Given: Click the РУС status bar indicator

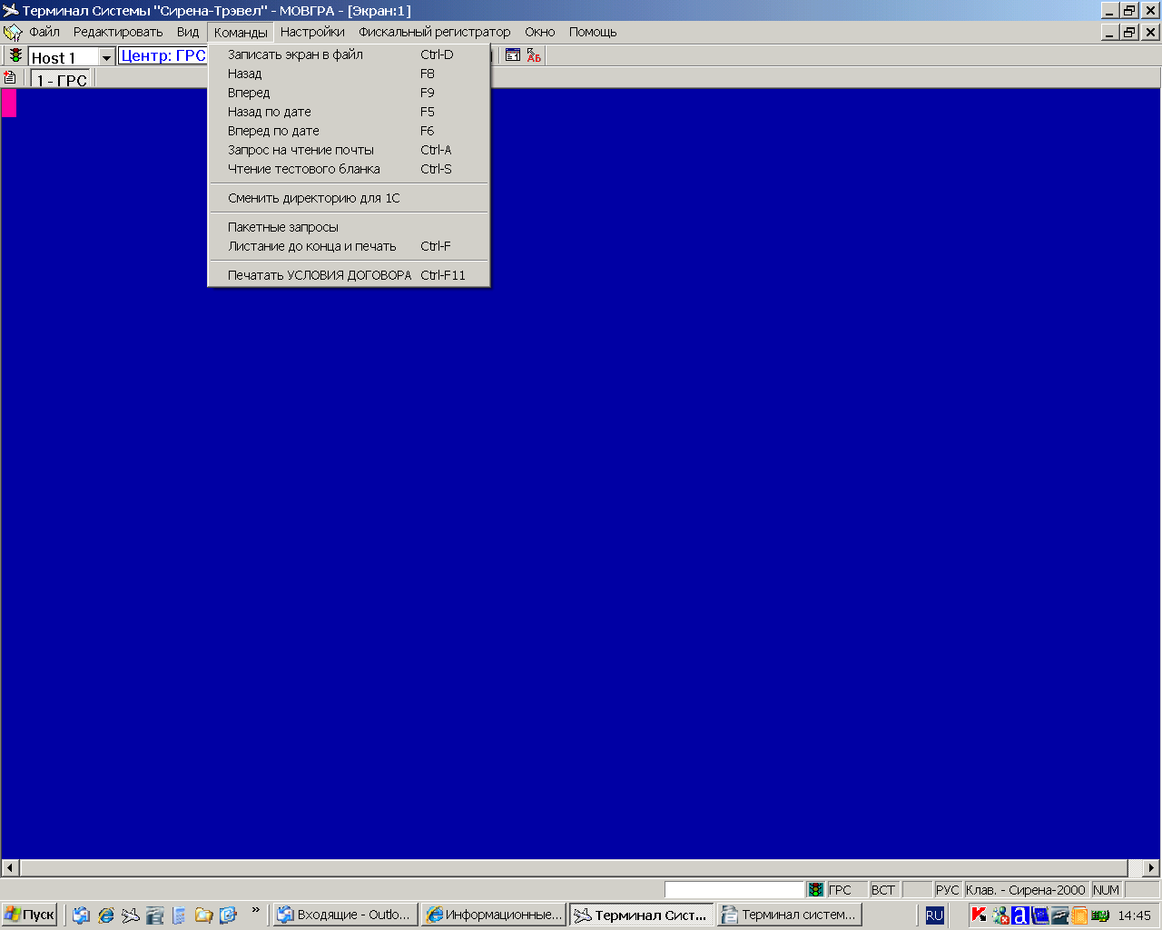Looking at the screenshot, I should (947, 890).
